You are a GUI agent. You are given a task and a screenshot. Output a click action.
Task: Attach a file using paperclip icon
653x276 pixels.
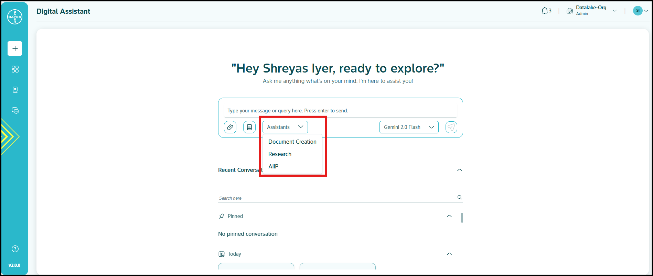[x=230, y=127]
